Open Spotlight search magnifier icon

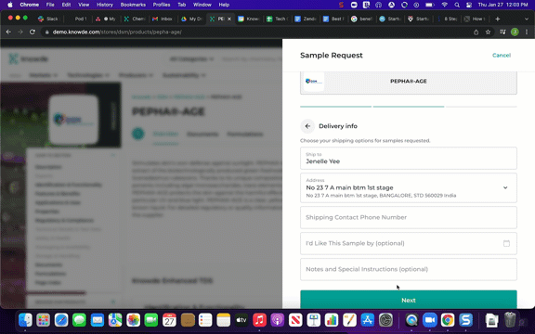pyautogui.click(x=457, y=5)
